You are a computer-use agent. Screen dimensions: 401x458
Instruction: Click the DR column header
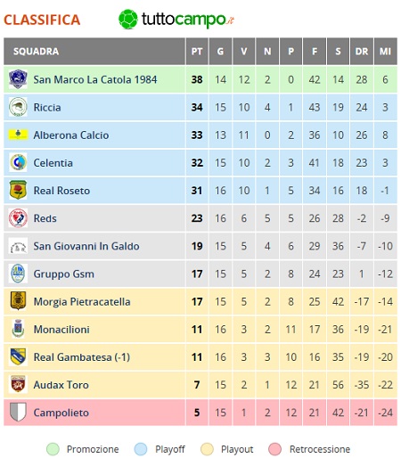362,52
